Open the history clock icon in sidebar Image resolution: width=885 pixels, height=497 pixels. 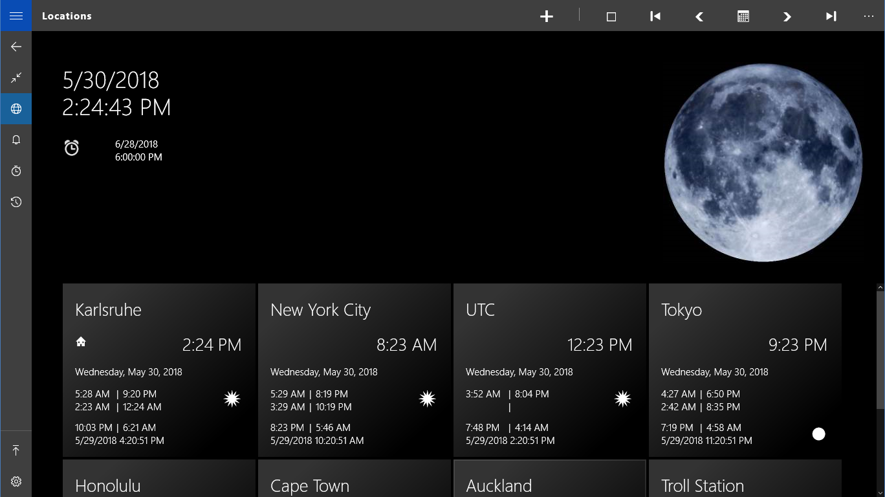[x=16, y=202]
